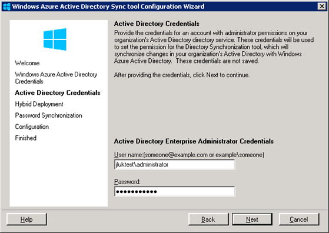The height and width of the screenshot is (233, 329).
Task: Continue by clicking Next
Action: (252, 219)
